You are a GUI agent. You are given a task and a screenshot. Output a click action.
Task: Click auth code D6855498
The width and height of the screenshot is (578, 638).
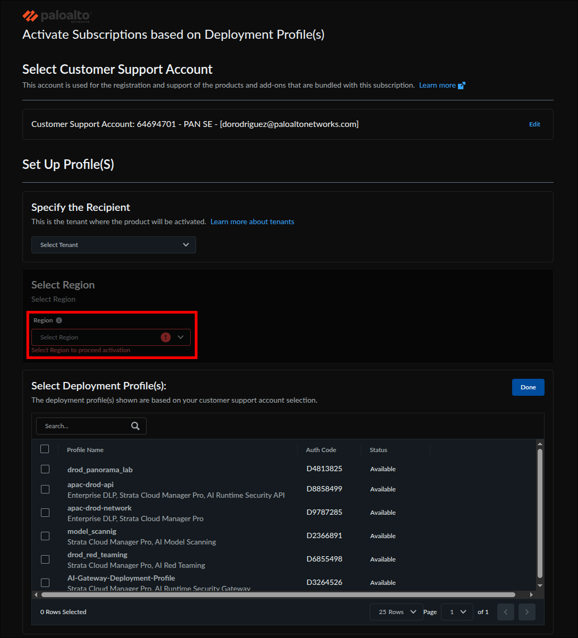pos(324,559)
